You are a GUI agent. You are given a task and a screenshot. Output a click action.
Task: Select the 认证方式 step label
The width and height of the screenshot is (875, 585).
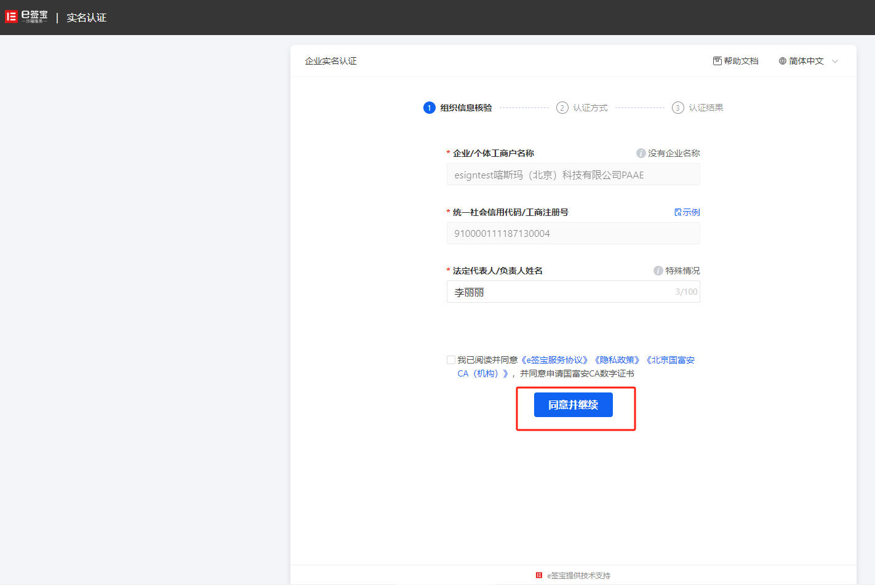point(590,108)
